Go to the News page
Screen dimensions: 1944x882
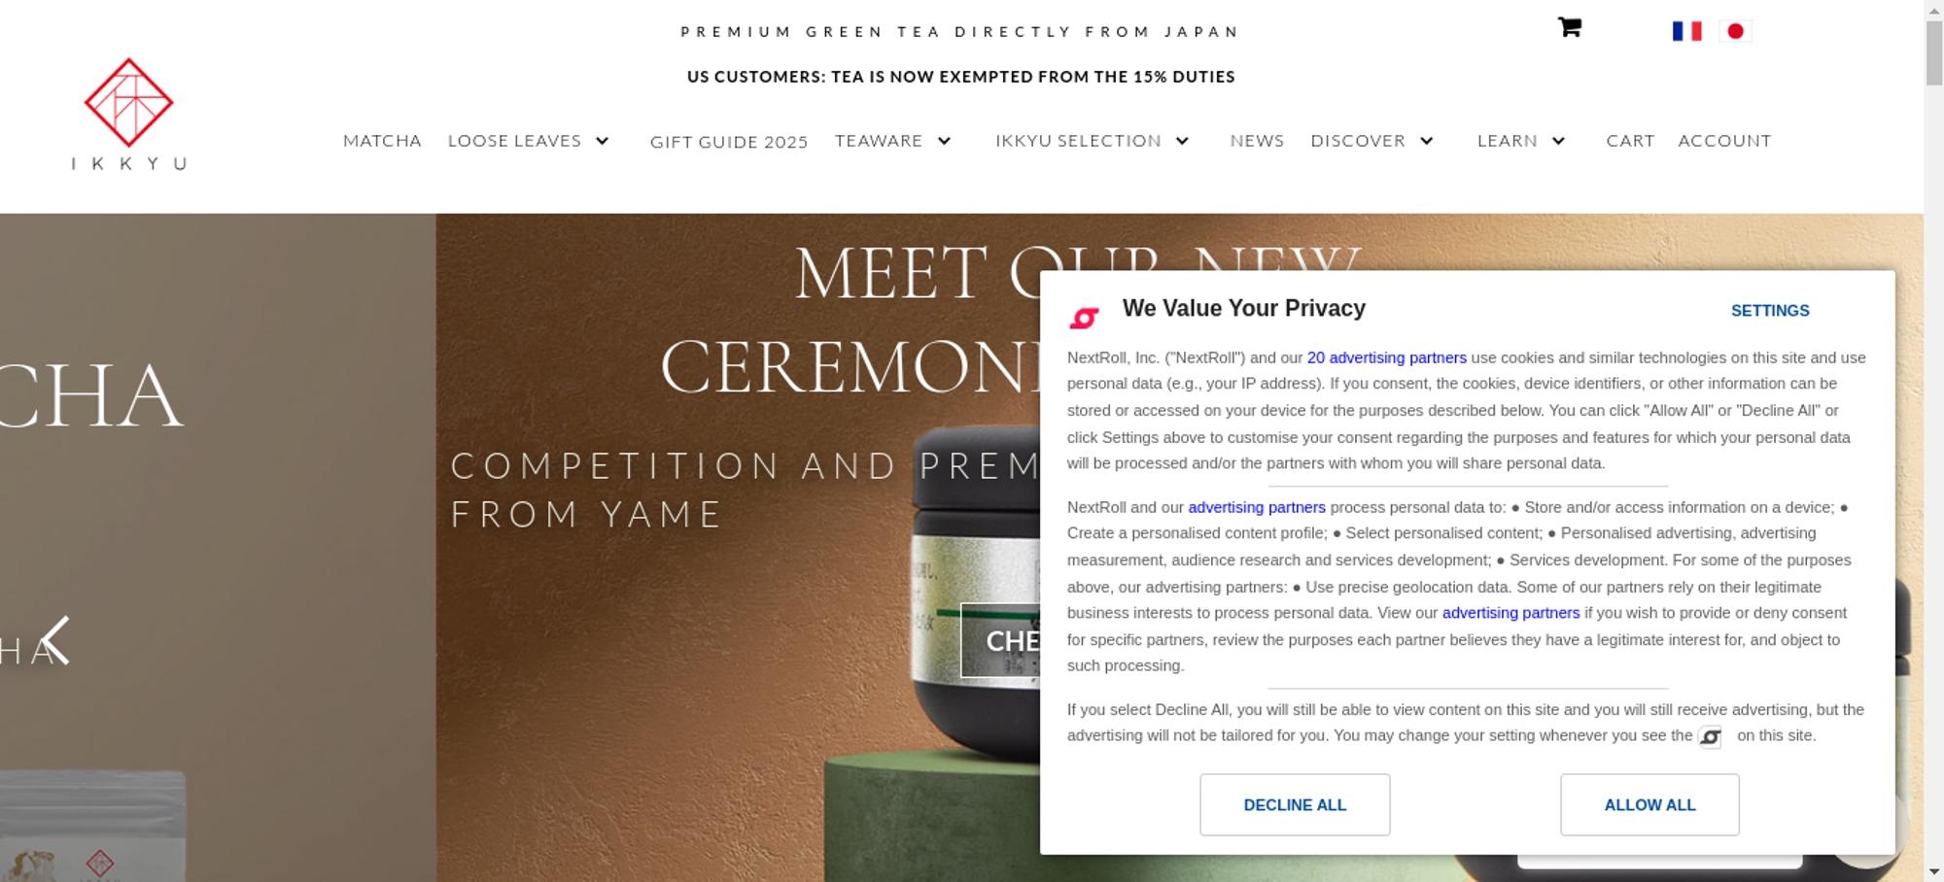click(1257, 141)
